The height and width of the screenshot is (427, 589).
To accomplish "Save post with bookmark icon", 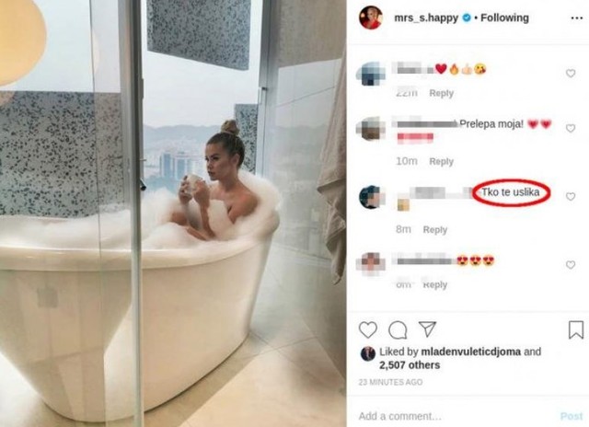I will 576,330.
